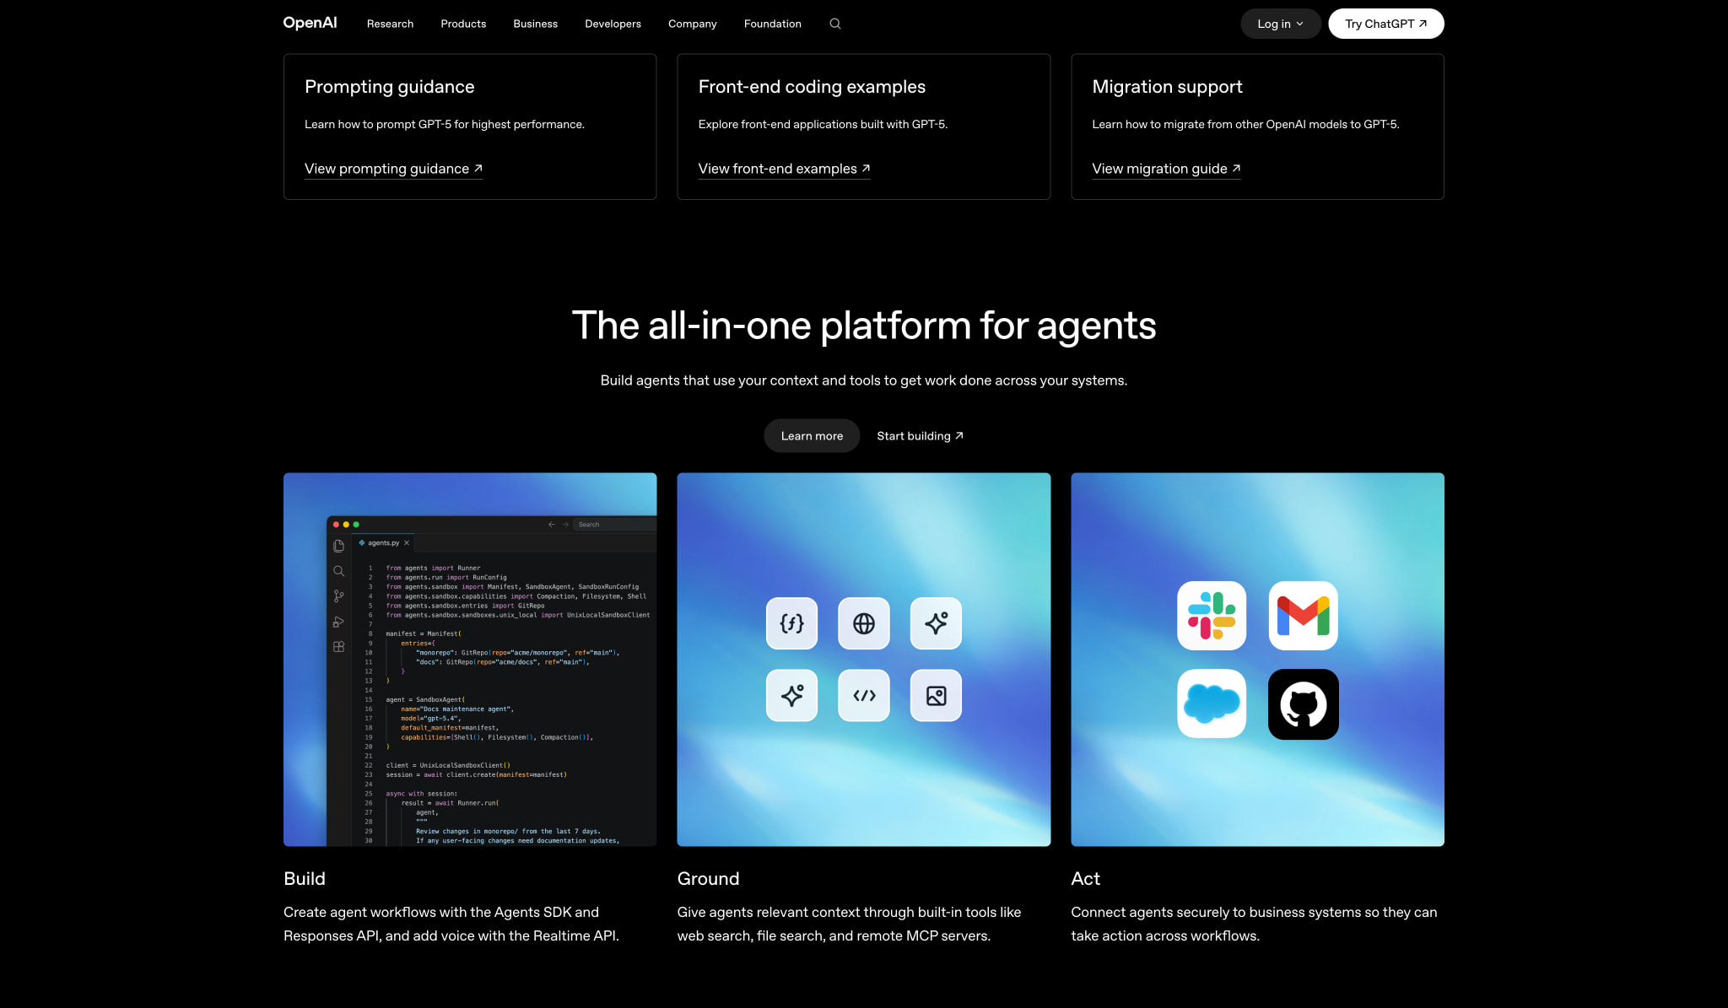Screen dimensions: 1728x1008
Task: Open View front-end examples link
Action: click(784, 169)
